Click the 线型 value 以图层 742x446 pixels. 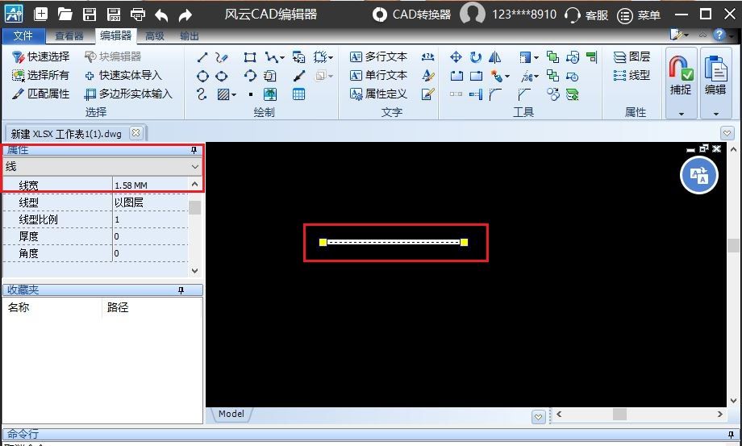tap(151, 202)
